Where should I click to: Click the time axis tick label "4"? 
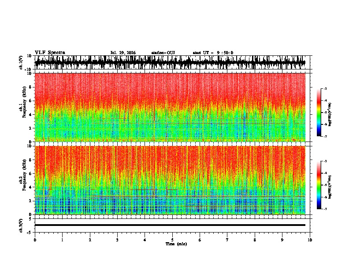[x=145, y=240]
